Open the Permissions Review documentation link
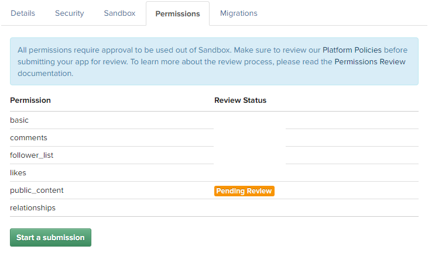 (x=370, y=61)
